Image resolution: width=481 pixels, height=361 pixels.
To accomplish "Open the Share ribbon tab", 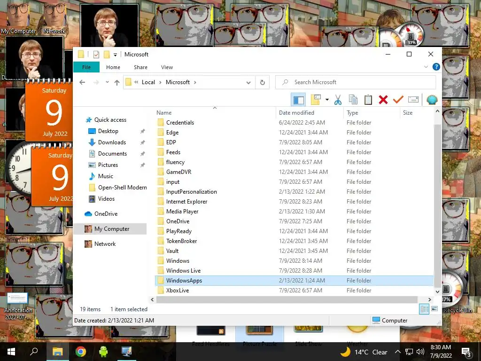I will click(x=140, y=67).
